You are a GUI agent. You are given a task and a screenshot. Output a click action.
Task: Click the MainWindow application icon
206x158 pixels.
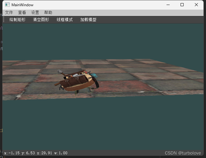click(x=7, y=5)
